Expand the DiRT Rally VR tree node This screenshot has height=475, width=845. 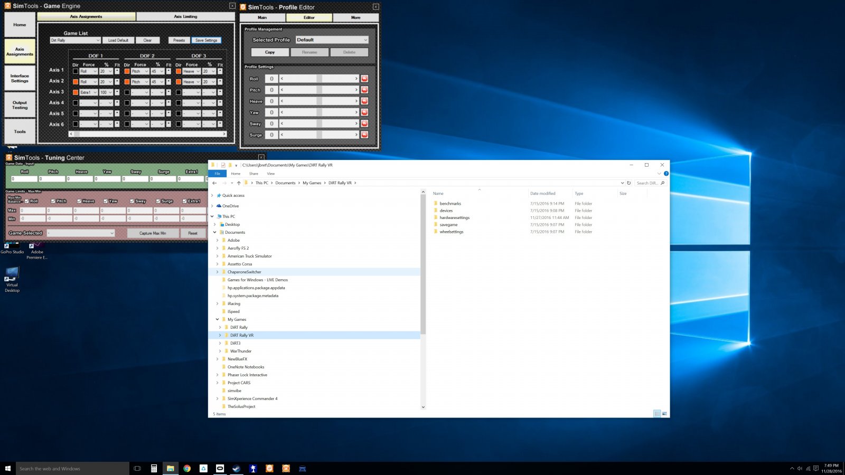(x=220, y=335)
